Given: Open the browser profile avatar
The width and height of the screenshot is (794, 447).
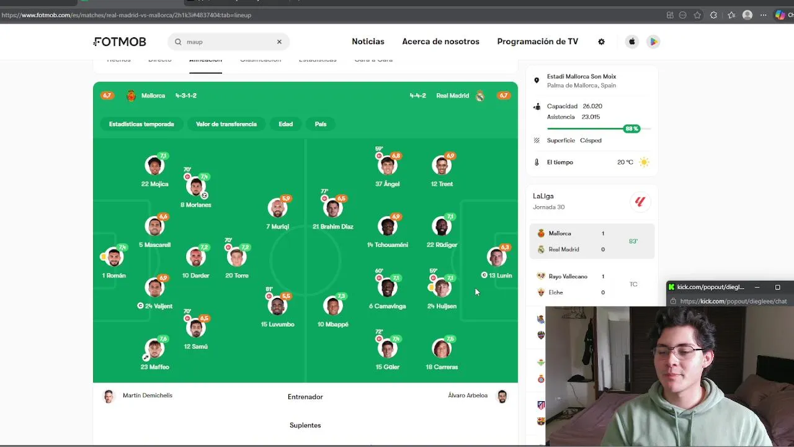Looking at the screenshot, I should point(747,15).
